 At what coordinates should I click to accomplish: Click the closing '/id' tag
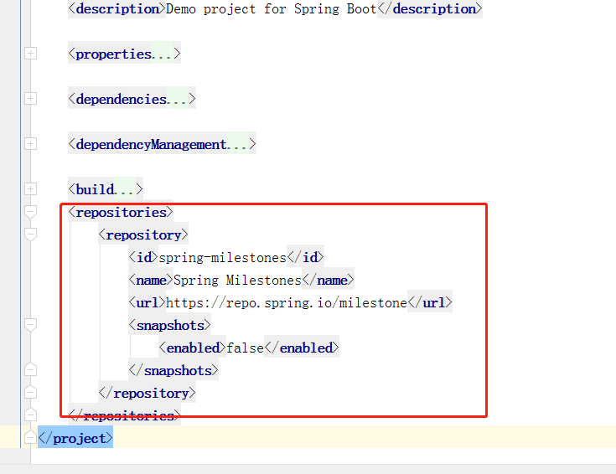pos(305,258)
